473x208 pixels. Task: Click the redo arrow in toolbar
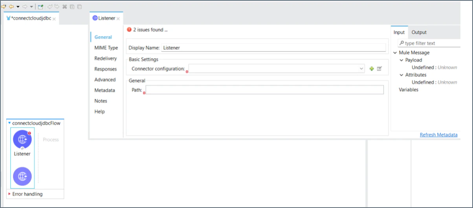[x=57, y=7]
